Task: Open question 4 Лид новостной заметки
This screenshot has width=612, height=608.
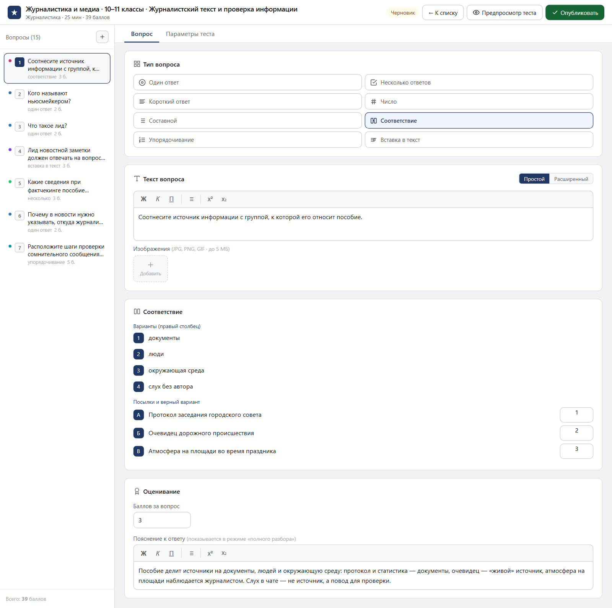Action: [57, 158]
